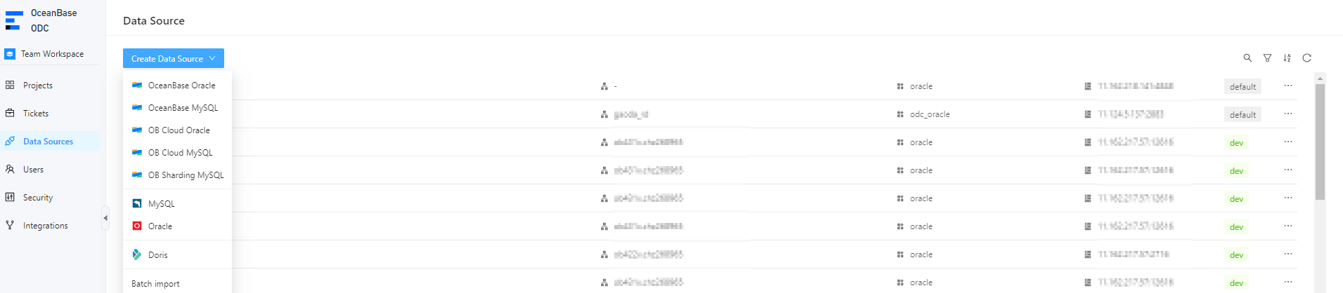
Task: Open the Security section
Action: 38,198
